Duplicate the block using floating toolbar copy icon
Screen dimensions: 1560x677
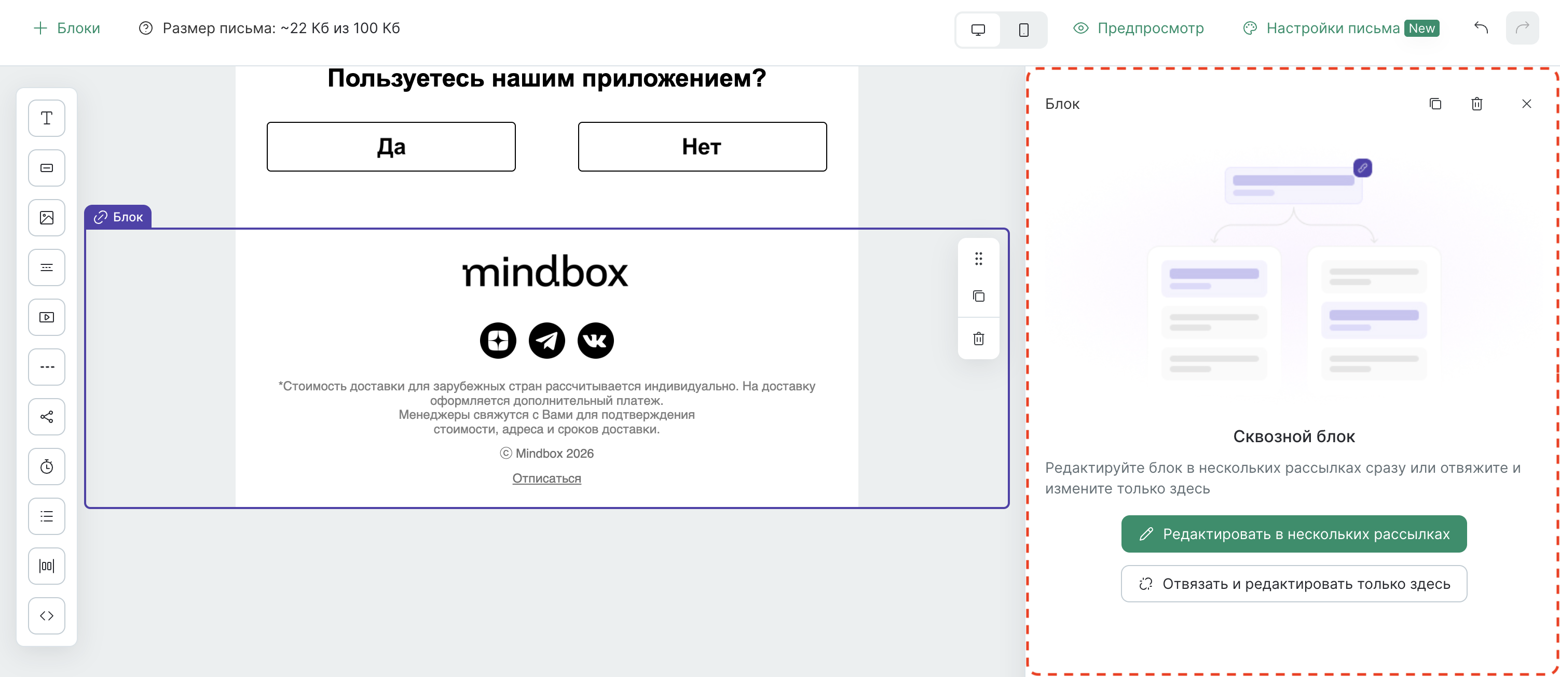click(979, 296)
